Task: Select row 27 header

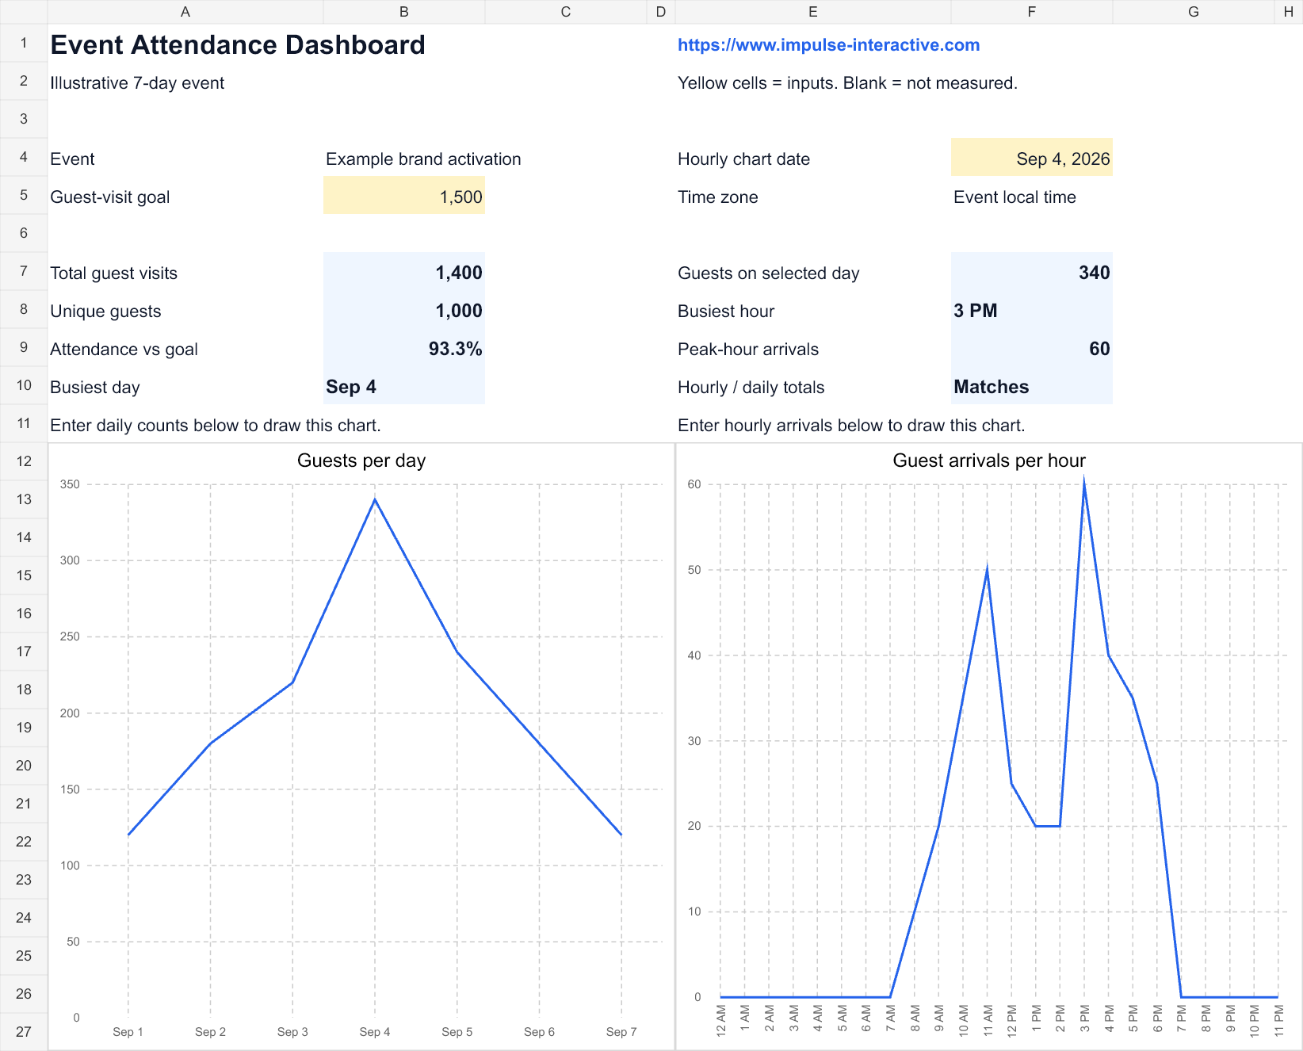Action: (x=24, y=1032)
